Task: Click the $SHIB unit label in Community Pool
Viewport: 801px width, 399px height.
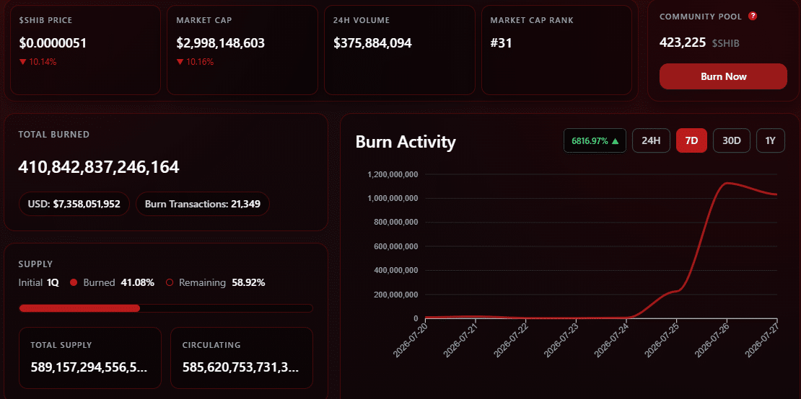Action: pos(725,43)
